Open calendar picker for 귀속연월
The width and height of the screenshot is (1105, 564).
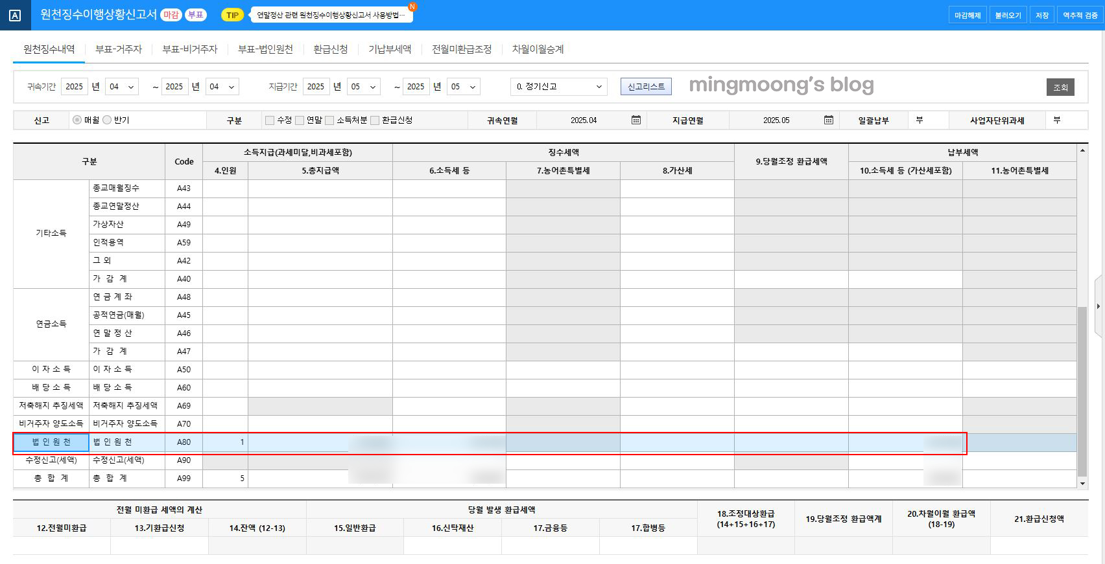pyautogui.click(x=636, y=120)
